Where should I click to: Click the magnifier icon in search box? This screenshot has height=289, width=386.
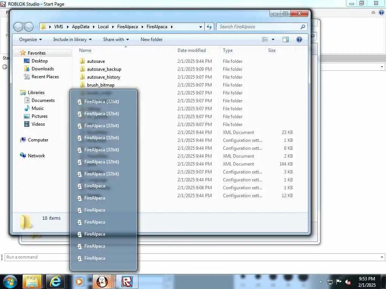coord(303,27)
